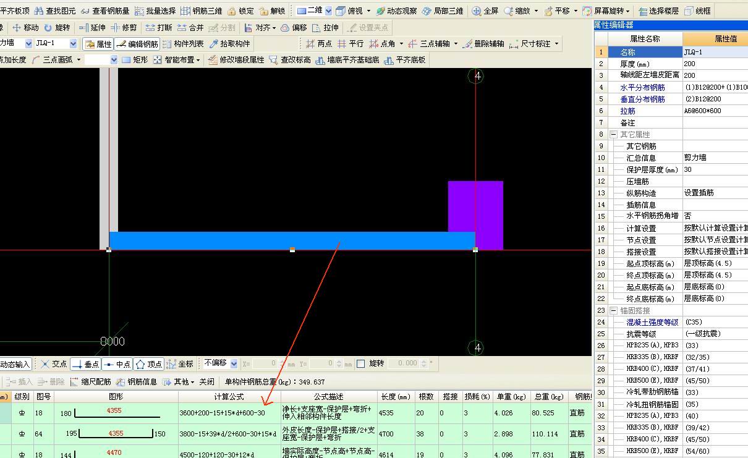This screenshot has width=748, height=458.
Task: Click 墙底平齐基础底 align tool
Action: tap(347, 60)
